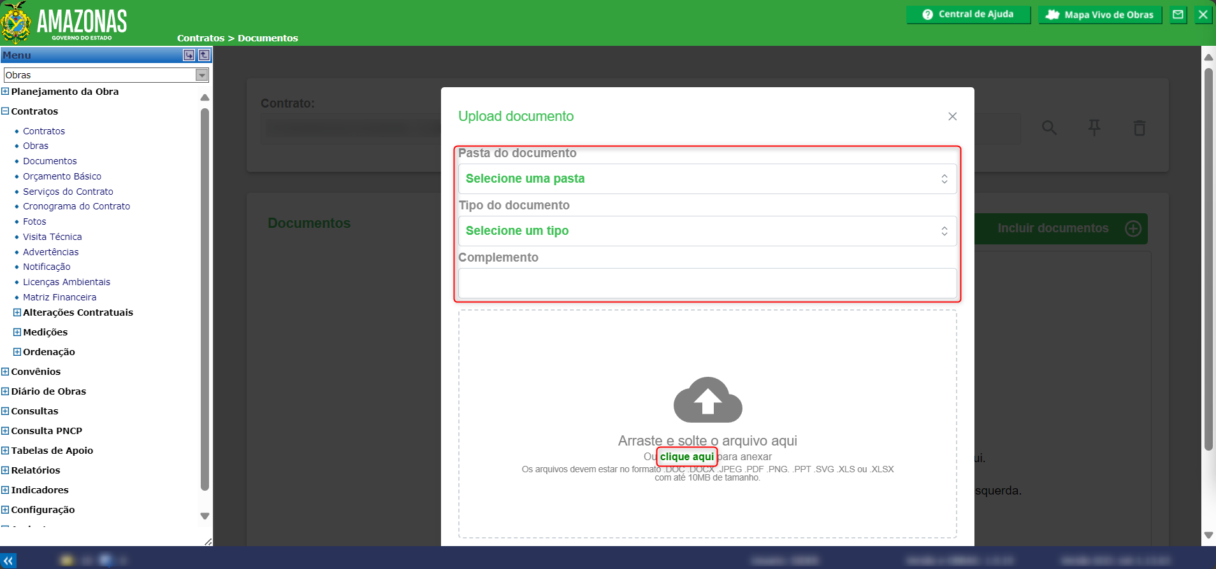Click the trash icon beside Contrato

pos(1140,128)
